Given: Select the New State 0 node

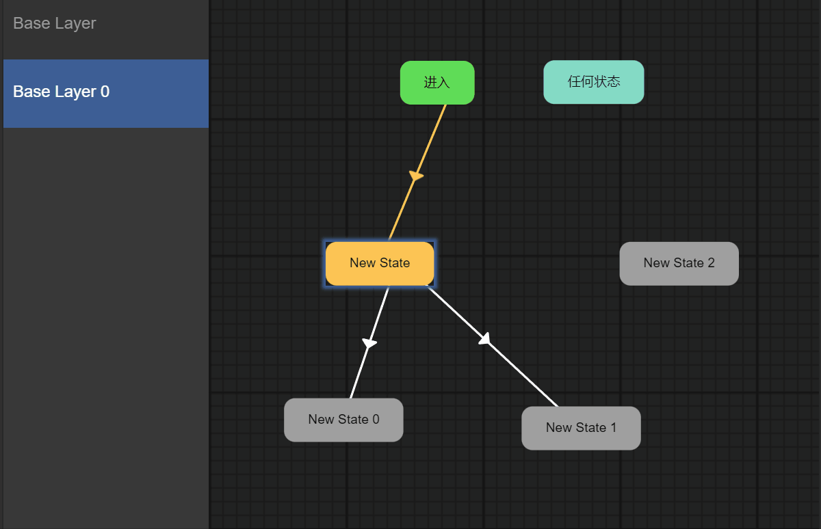Looking at the screenshot, I should point(343,420).
